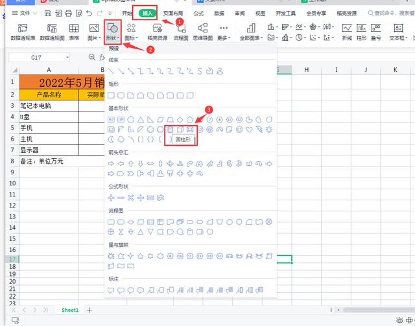Go to first sheet navigation arrow

pyautogui.click(x=14, y=310)
